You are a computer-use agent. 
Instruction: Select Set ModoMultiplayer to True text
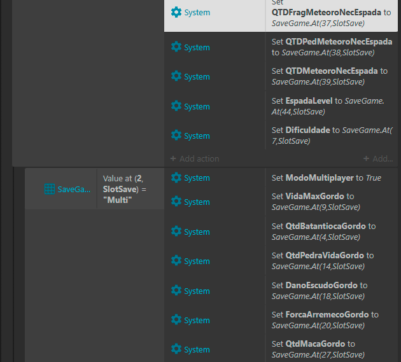[327, 178]
